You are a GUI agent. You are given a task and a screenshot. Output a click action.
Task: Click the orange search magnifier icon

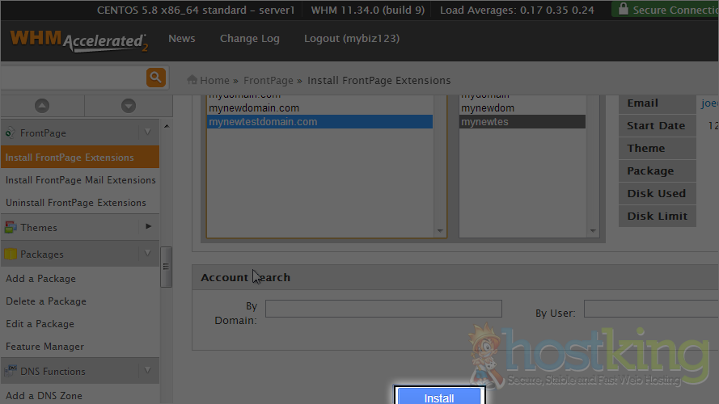tap(156, 78)
